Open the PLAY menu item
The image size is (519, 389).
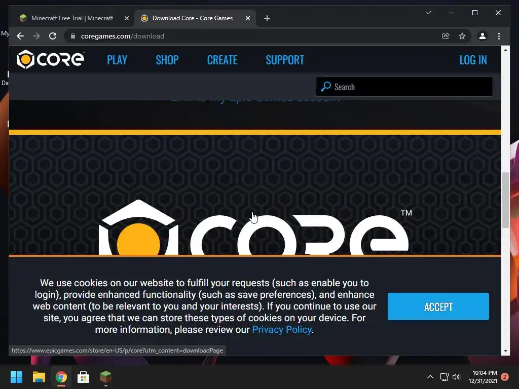point(117,60)
